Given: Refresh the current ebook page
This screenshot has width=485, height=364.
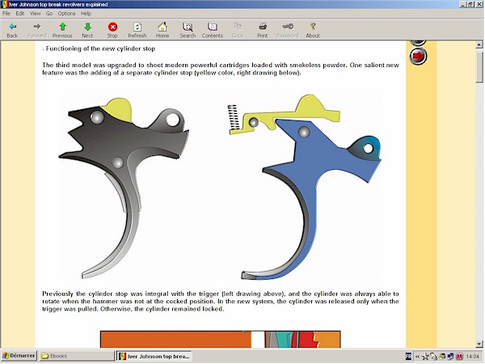Looking at the screenshot, I should pos(137,30).
